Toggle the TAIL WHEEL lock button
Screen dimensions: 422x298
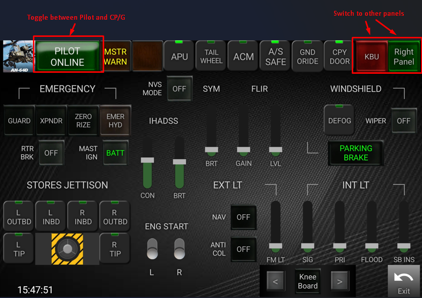coord(211,57)
